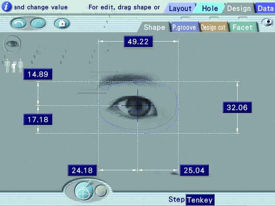275x206 pixels.
Task: Click the 14.89 upper height value
Action: (x=38, y=75)
